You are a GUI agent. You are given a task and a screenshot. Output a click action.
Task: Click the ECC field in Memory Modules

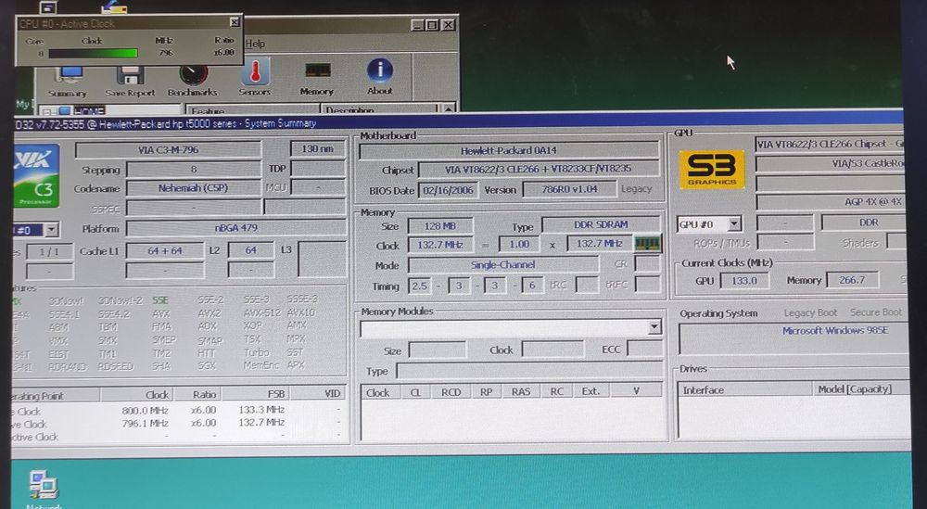coord(644,349)
